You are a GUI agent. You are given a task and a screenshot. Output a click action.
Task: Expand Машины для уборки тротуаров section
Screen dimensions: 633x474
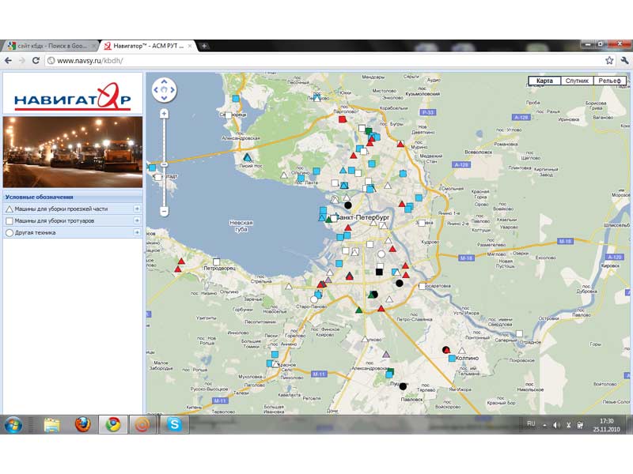[137, 220]
